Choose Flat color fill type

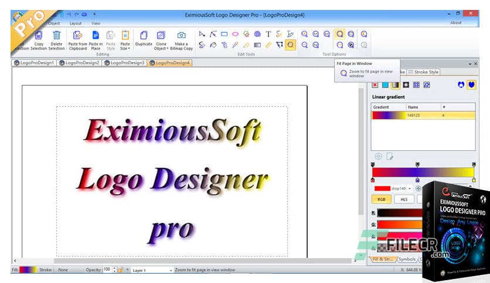coord(385,85)
